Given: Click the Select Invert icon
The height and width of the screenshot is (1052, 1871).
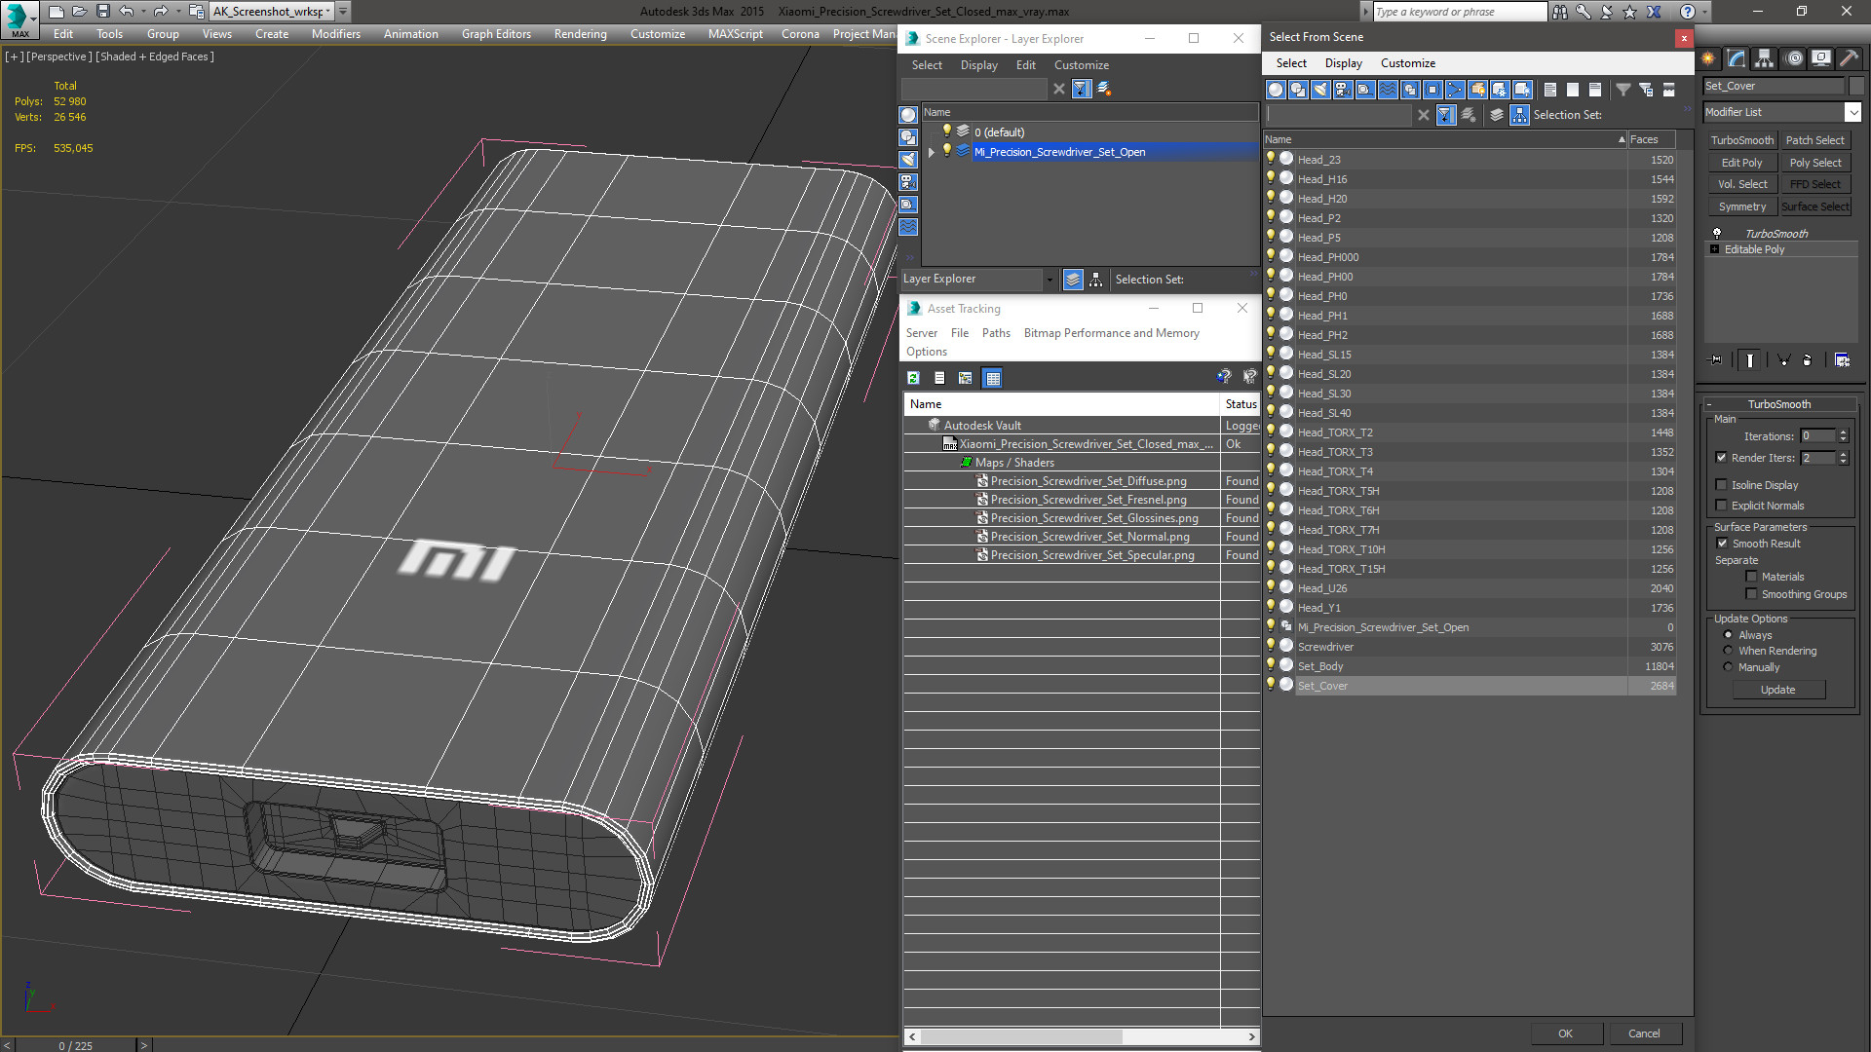Looking at the screenshot, I should pyautogui.click(x=1595, y=90).
